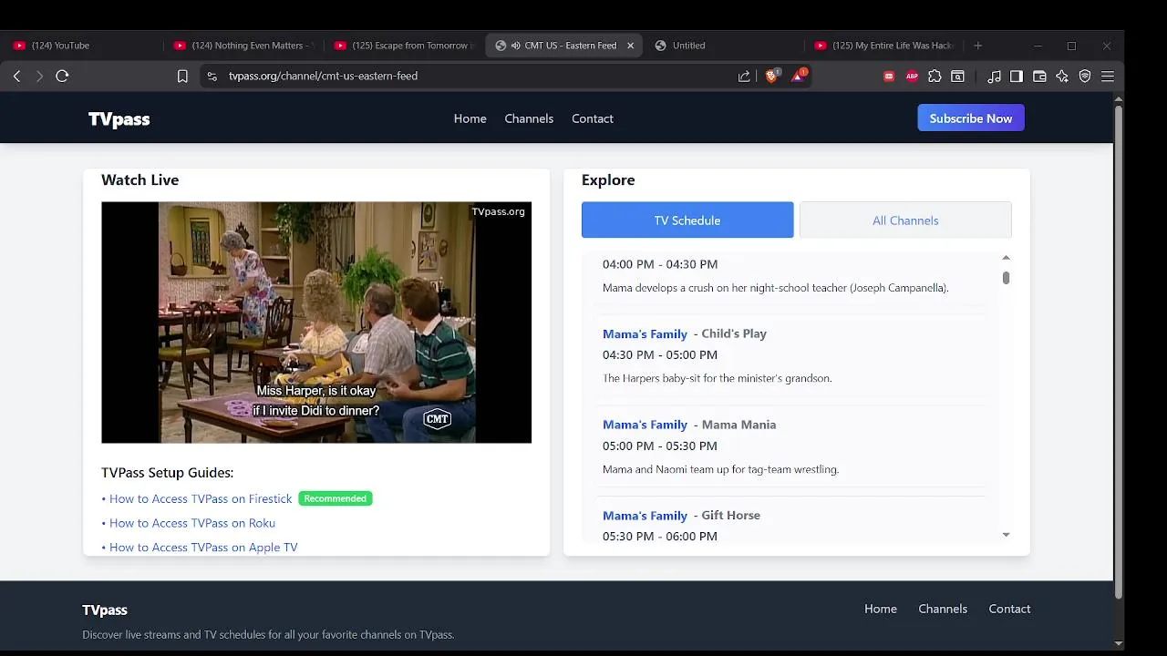This screenshot has height=656, width=1167.
Task: Open Home in the top navigation
Action: [x=470, y=118]
